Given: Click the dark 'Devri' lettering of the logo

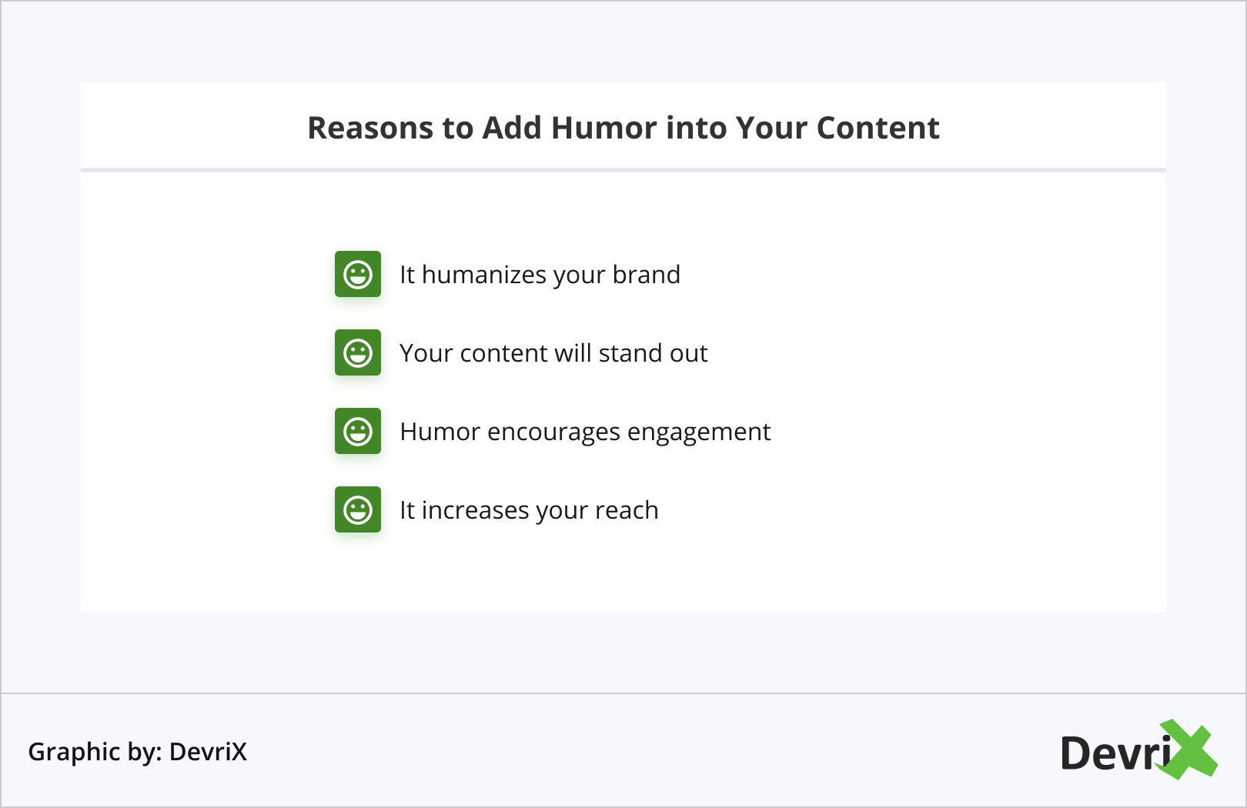Looking at the screenshot, I should coord(1108,753).
